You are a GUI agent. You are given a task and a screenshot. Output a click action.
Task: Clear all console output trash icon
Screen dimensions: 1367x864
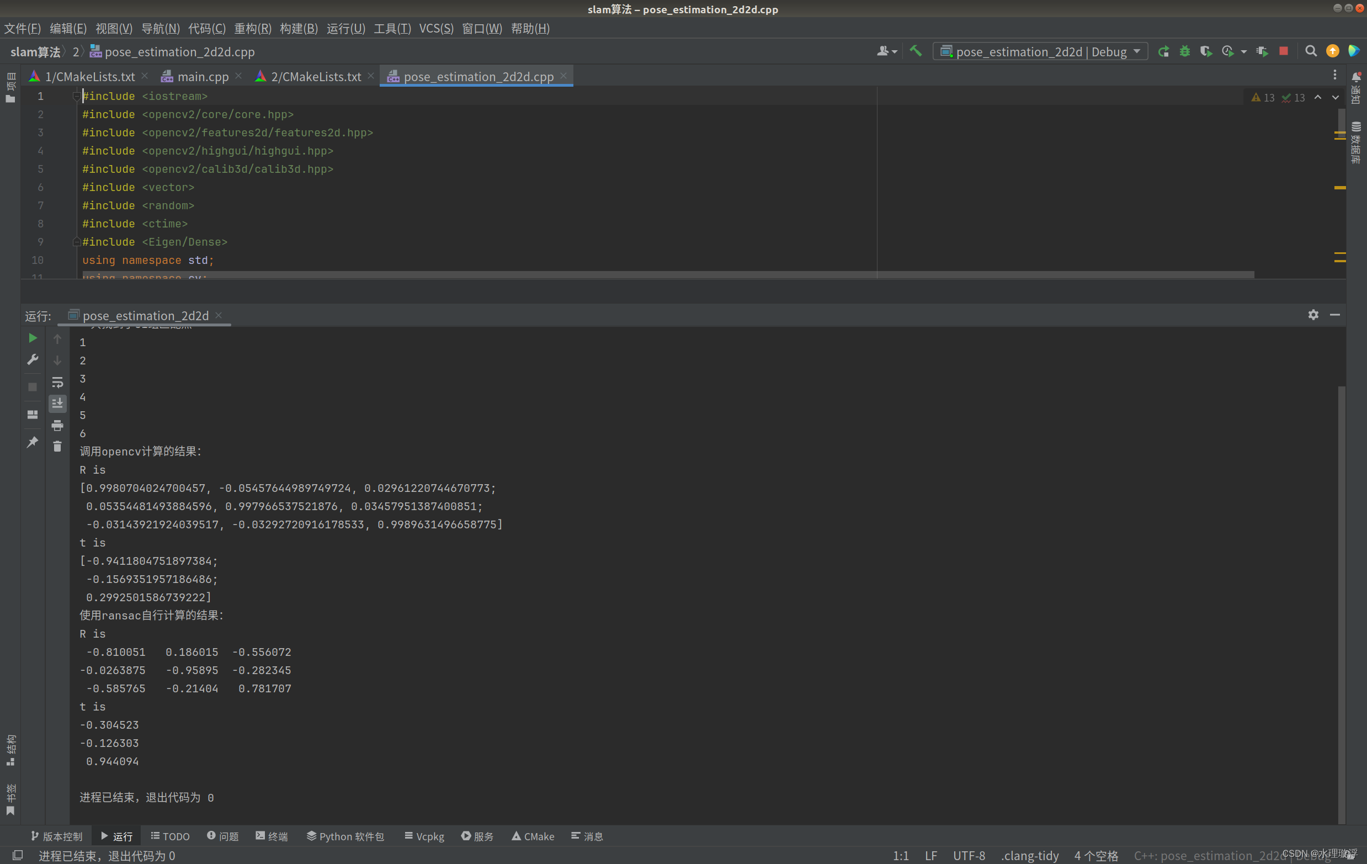[x=57, y=447]
